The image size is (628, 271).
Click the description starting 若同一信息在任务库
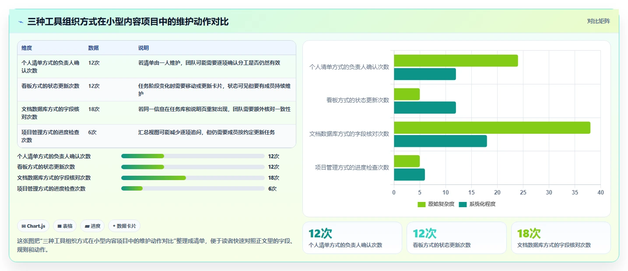(x=214, y=109)
